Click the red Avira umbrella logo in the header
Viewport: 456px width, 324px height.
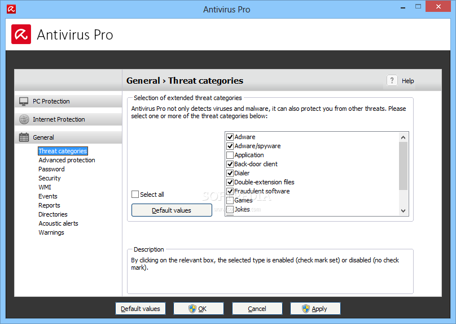coord(21,34)
